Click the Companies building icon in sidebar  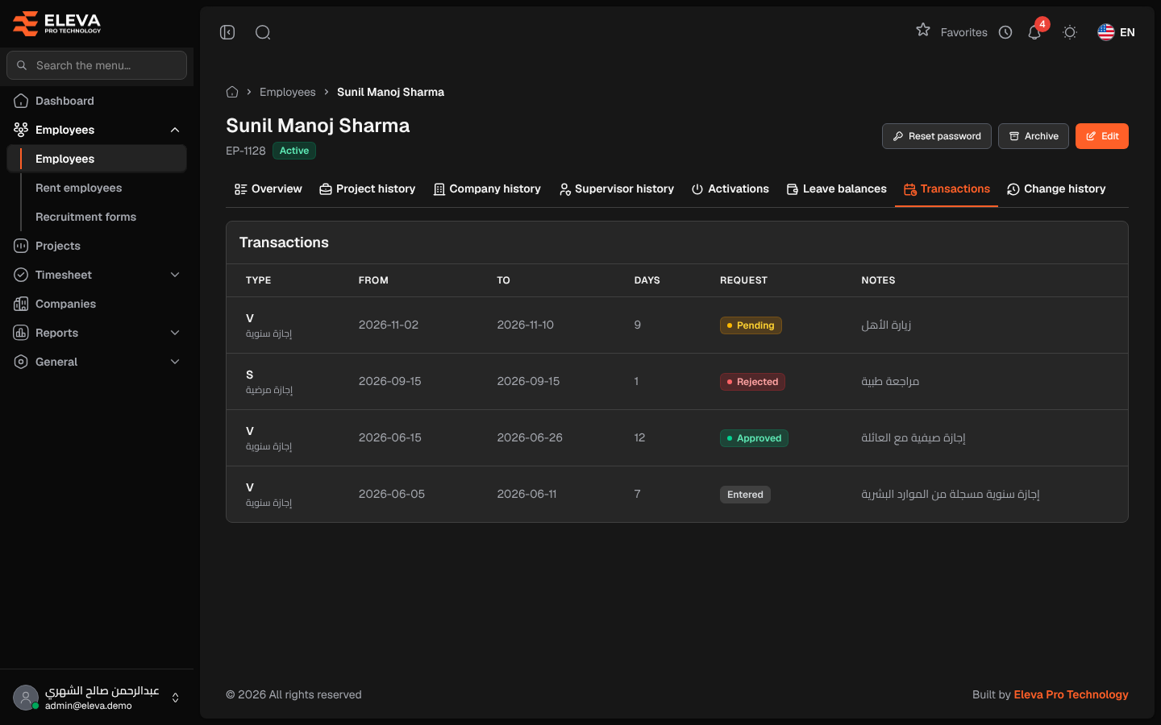pos(21,304)
